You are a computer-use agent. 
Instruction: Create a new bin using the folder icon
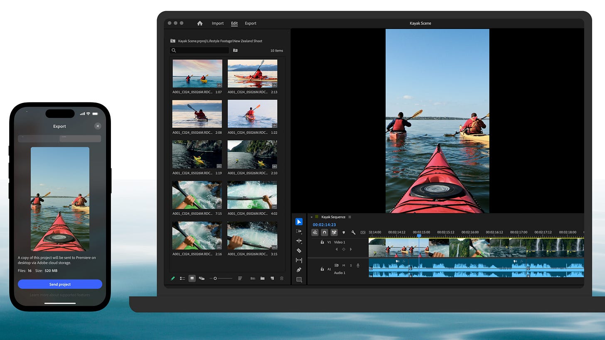[262, 278]
